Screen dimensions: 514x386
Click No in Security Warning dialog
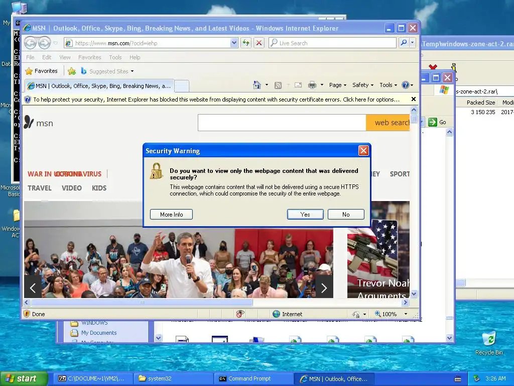pyautogui.click(x=346, y=214)
